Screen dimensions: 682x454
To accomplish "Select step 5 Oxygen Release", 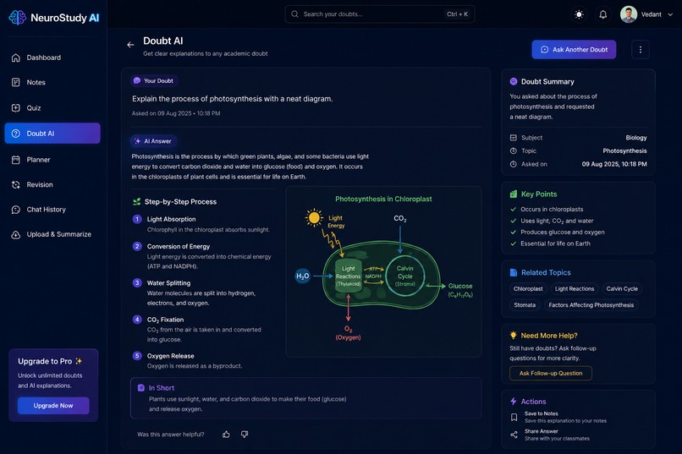I will 203,361.
